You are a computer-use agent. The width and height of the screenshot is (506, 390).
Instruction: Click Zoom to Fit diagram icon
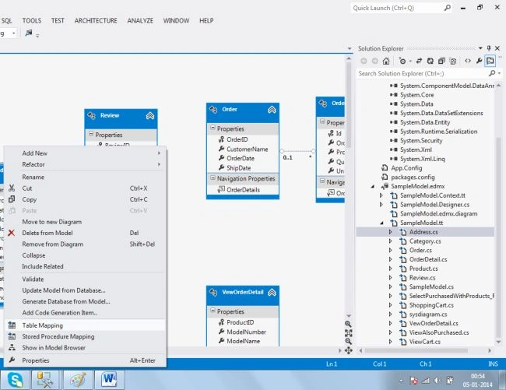coord(349,332)
